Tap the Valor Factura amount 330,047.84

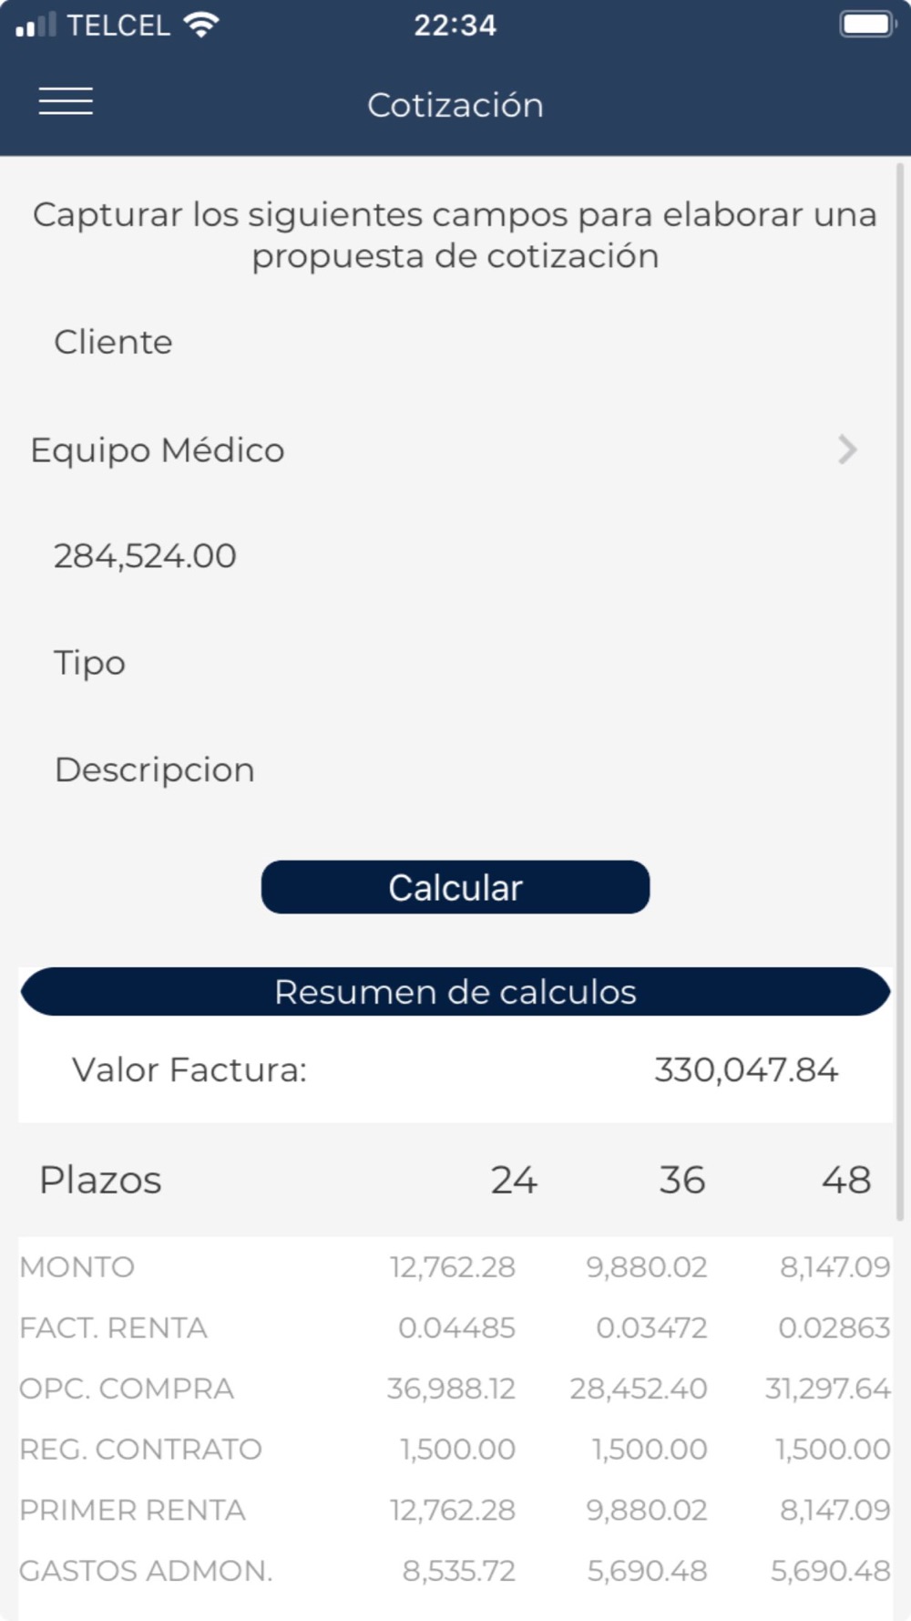[746, 1069]
